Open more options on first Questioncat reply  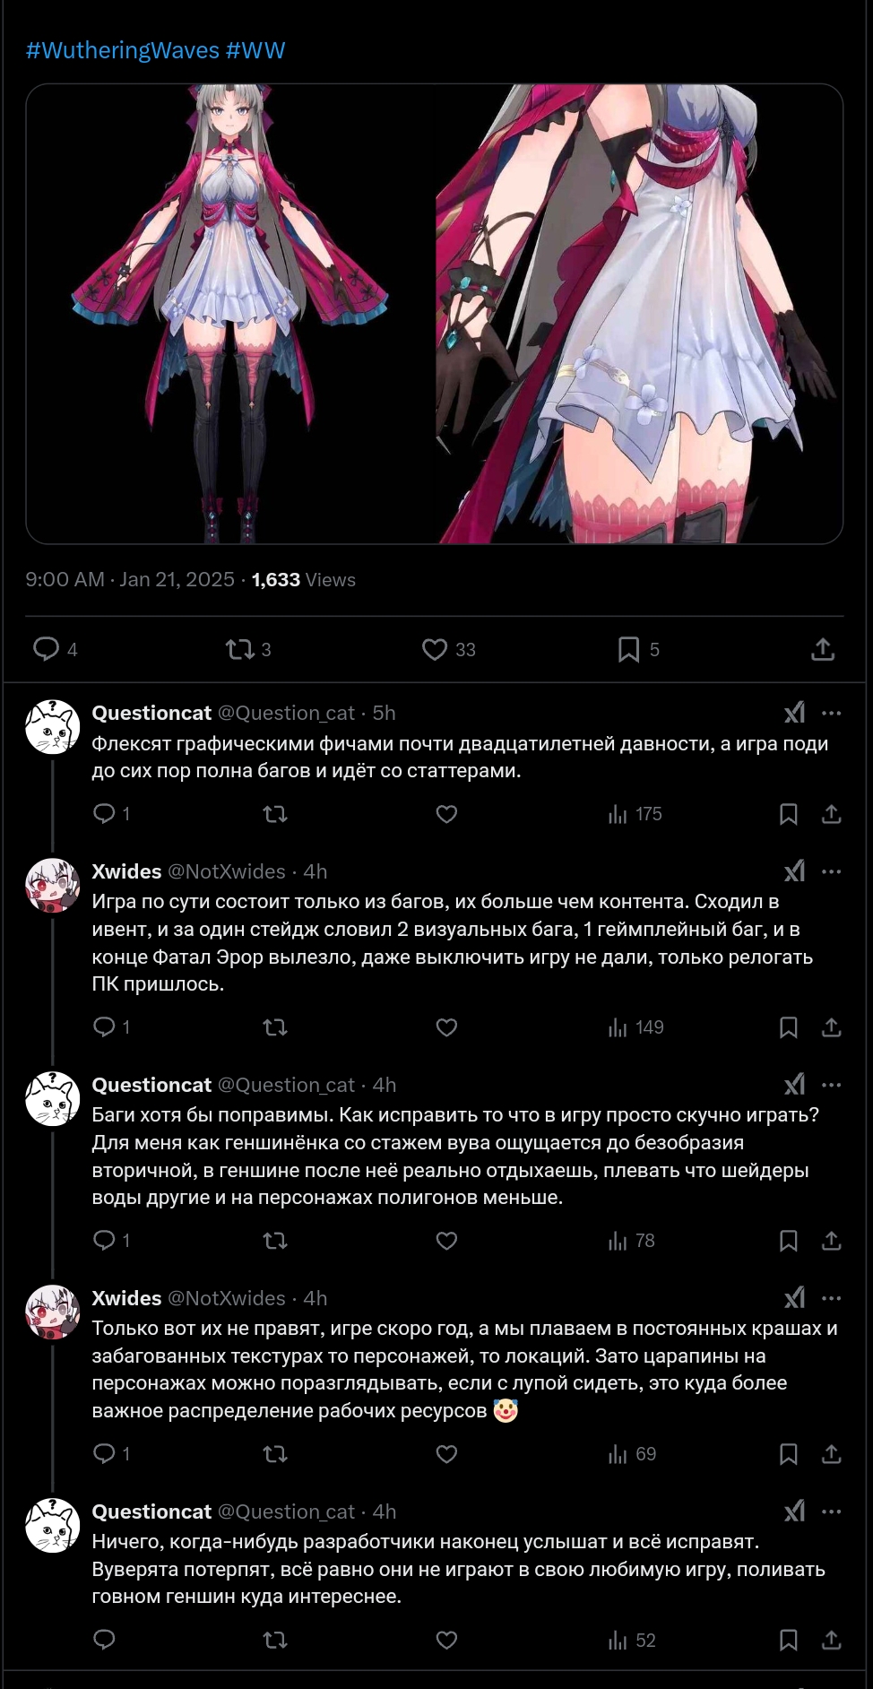tap(832, 713)
